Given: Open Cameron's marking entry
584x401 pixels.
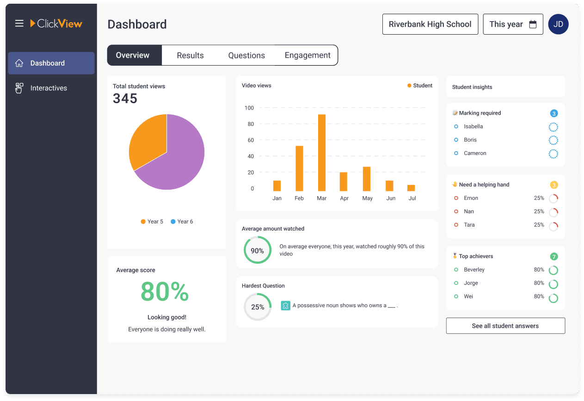Looking at the screenshot, I should click(505, 153).
